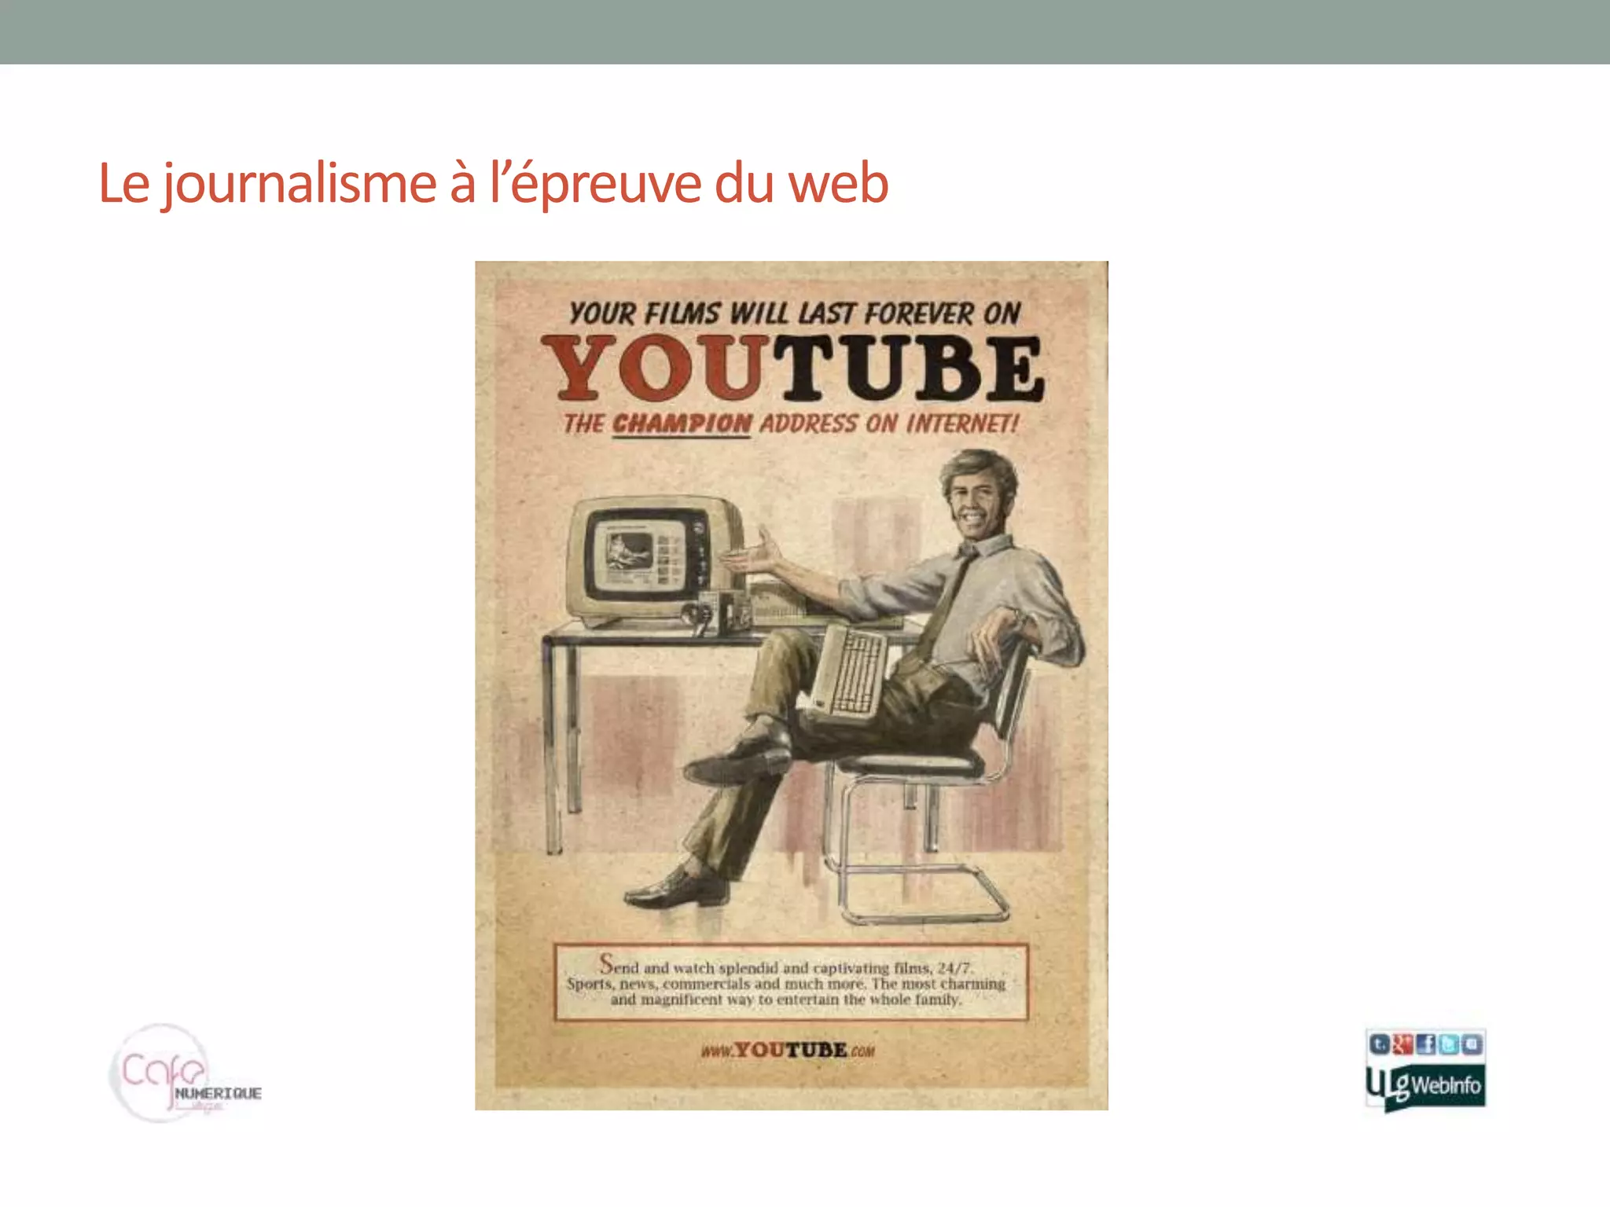Click 'Your films will last forever on' text

click(795, 314)
